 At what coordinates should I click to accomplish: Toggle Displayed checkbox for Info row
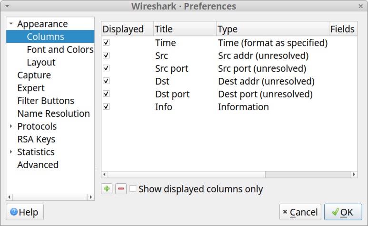pyautogui.click(x=106, y=107)
